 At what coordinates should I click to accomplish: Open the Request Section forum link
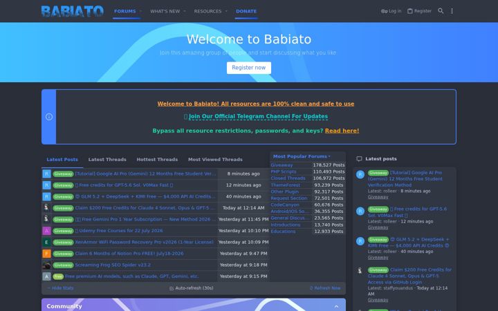289,198
